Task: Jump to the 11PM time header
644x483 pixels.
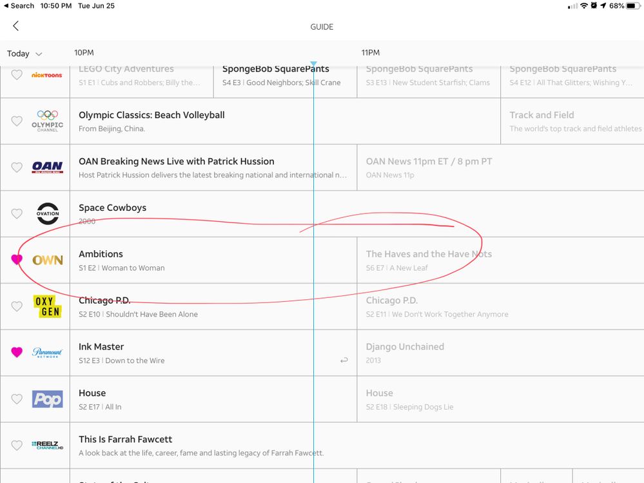Action: [370, 53]
